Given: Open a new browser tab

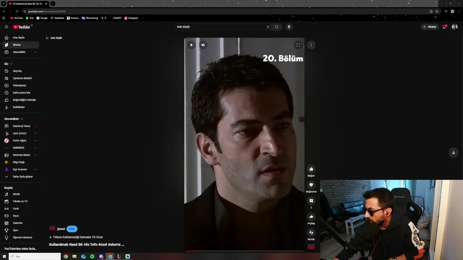Looking at the screenshot, I should (x=52, y=4).
